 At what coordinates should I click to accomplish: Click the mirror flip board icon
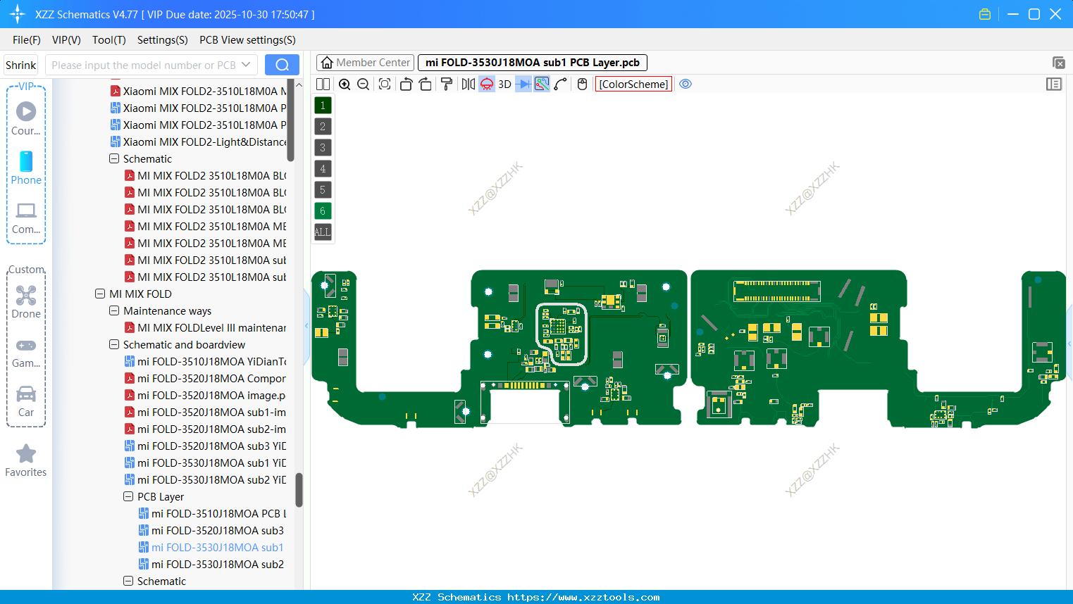click(467, 84)
